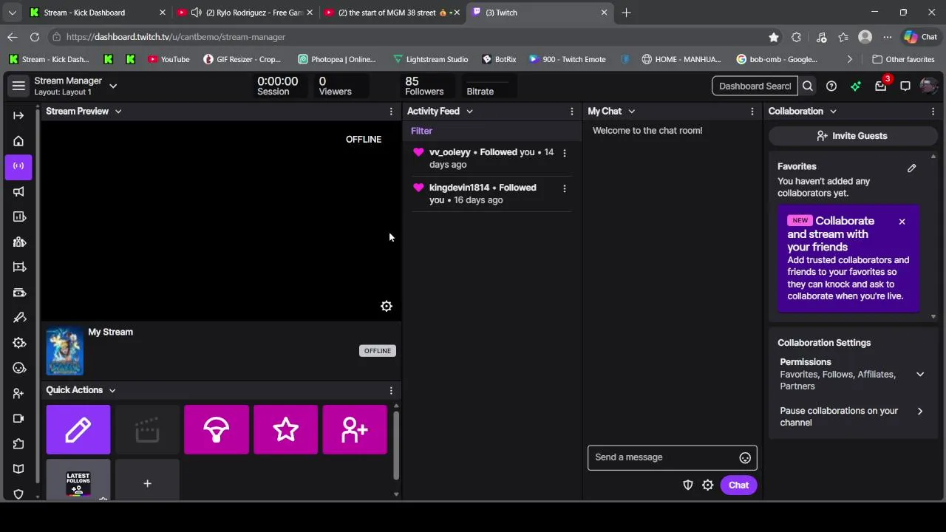This screenshot has height=532, width=946.
Task: Open the user profile avatar menu
Action: click(x=929, y=86)
